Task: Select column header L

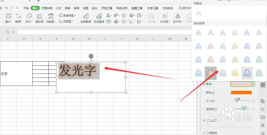Action: 154,39
